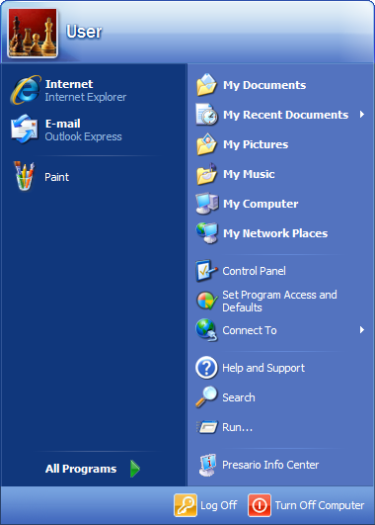Image resolution: width=375 pixels, height=525 pixels.
Task: Click the Turn Off Computer button
Action: (x=306, y=505)
